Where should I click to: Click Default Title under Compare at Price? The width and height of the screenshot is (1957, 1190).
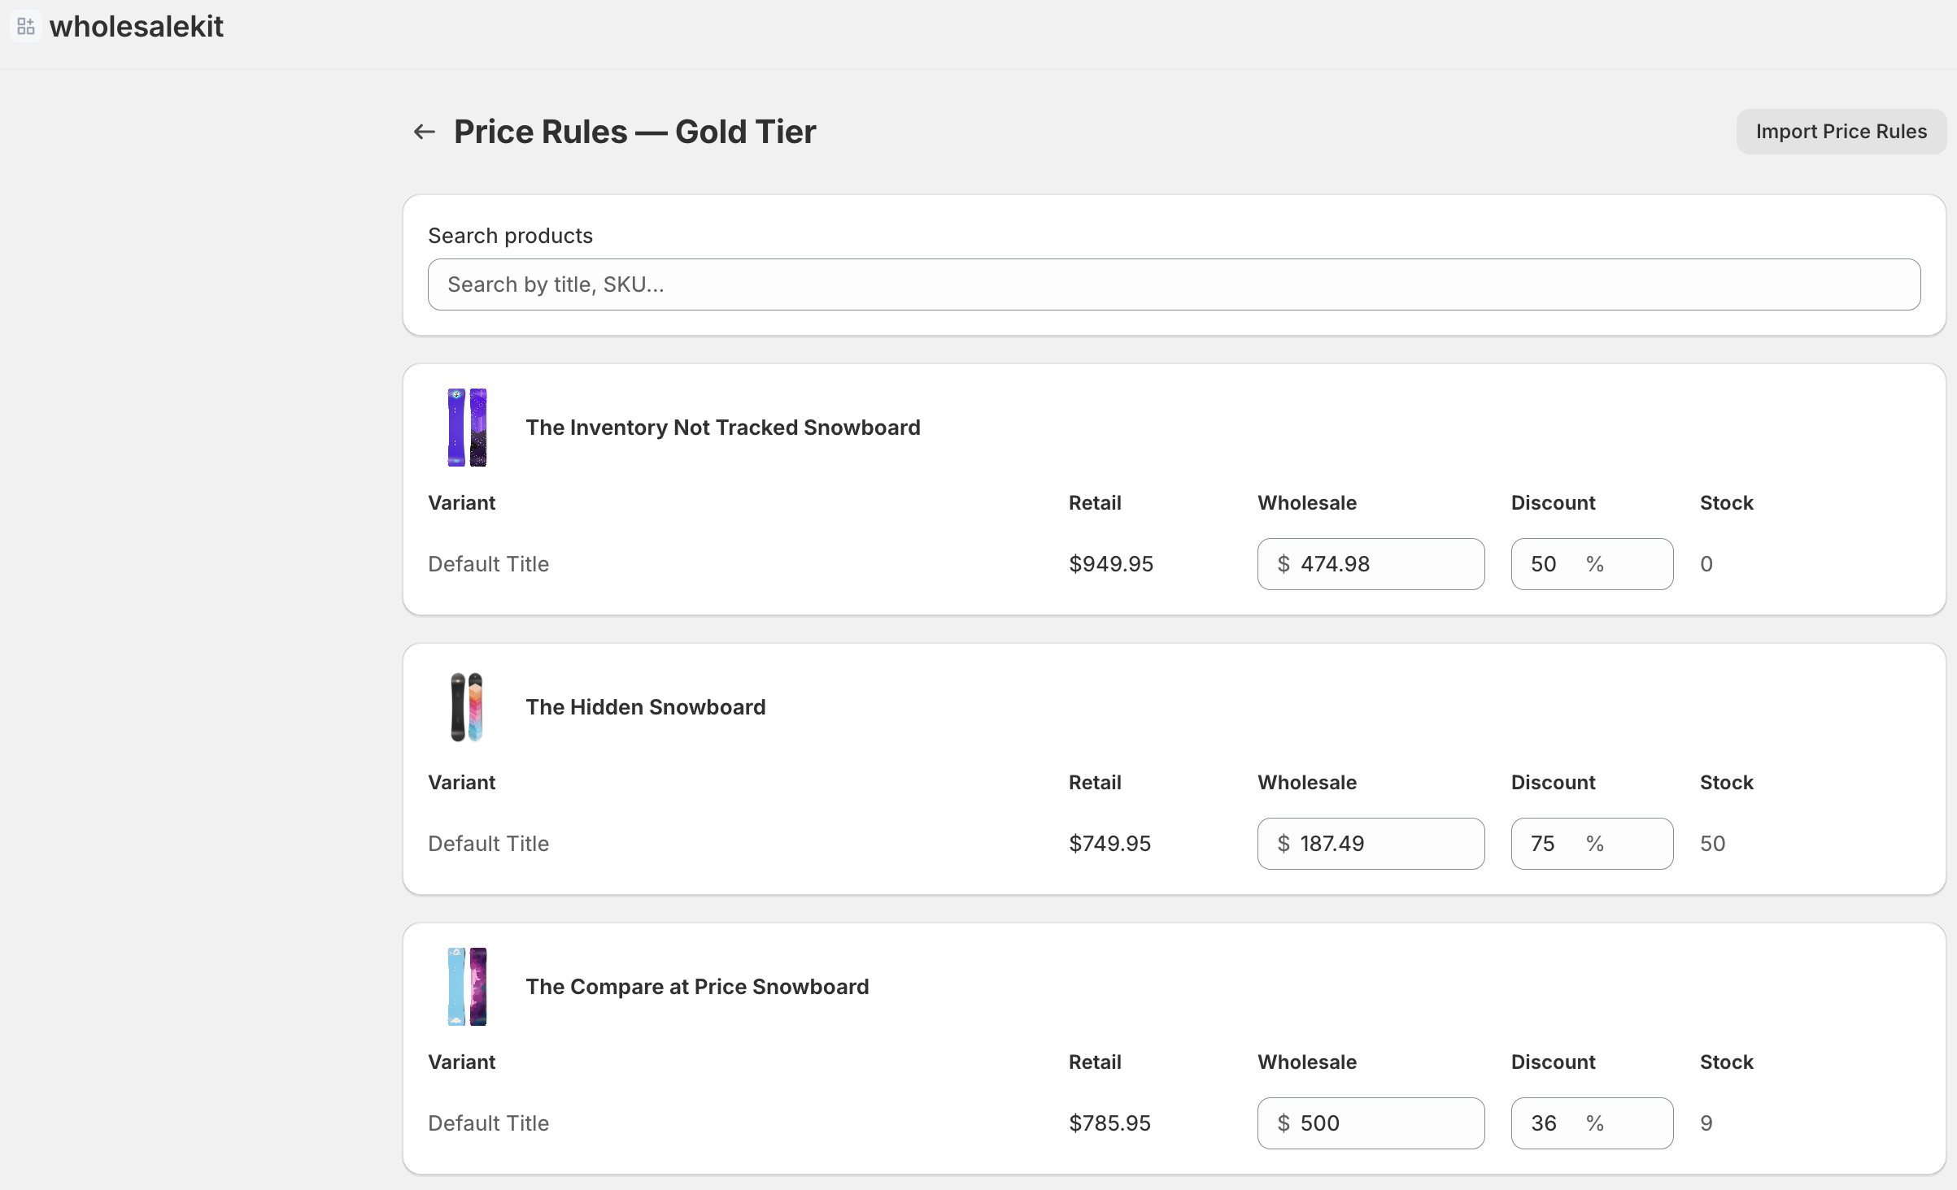[489, 1123]
